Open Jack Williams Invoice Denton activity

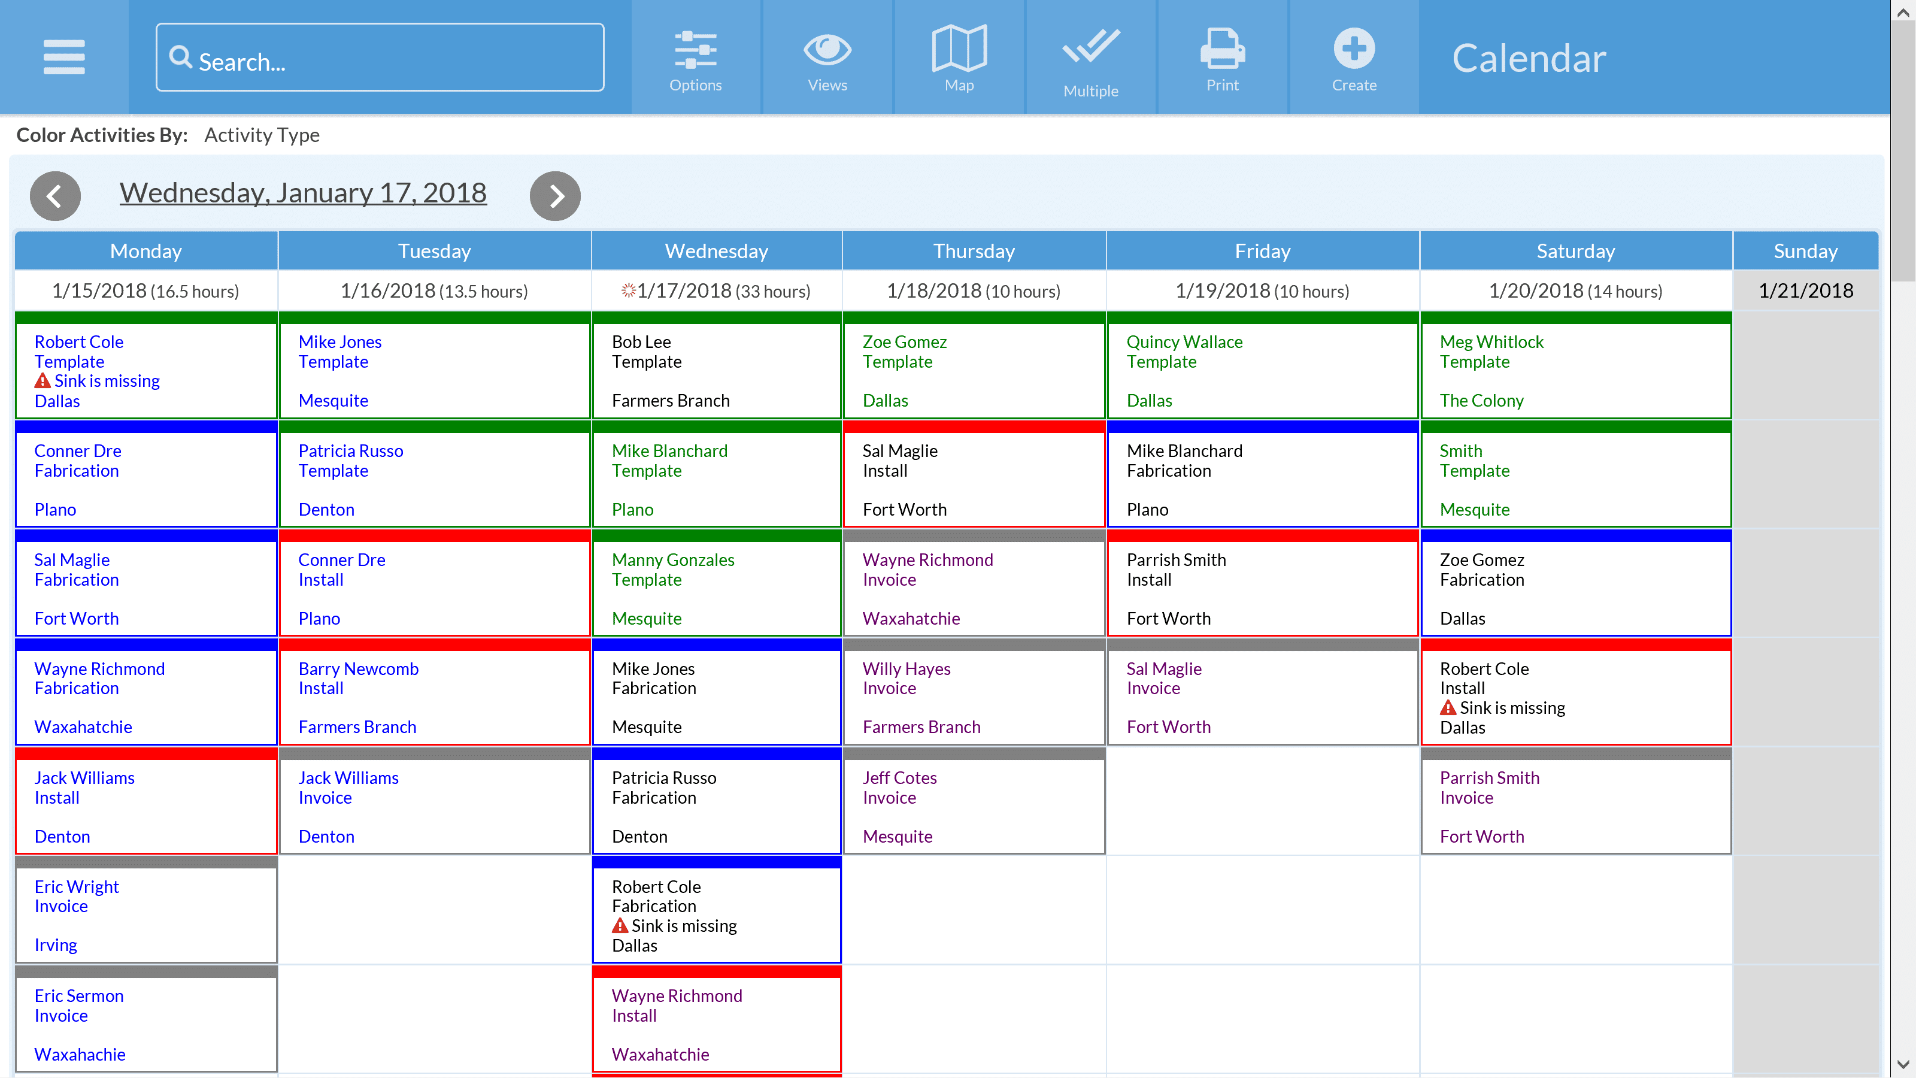pyautogui.click(x=434, y=801)
